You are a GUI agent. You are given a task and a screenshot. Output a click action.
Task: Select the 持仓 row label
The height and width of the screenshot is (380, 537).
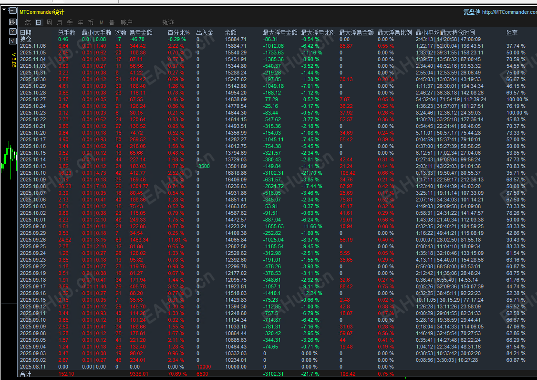point(25,39)
